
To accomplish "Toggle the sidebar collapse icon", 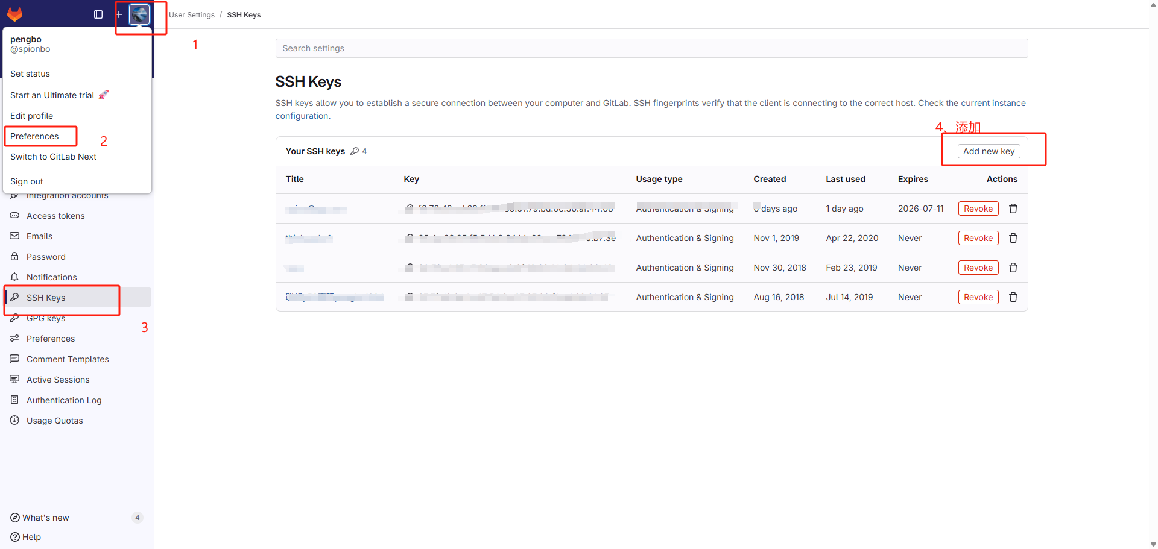I will pyautogui.click(x=97, y=14).
